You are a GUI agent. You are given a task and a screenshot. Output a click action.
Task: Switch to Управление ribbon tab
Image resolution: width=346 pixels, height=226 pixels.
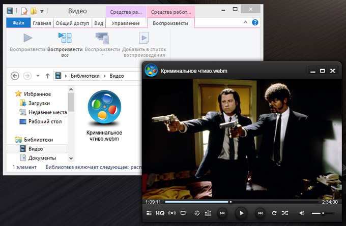click(126, 23)
